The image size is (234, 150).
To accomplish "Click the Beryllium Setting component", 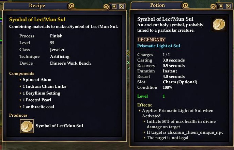I will pyautogui.click(x=42, y=93).
